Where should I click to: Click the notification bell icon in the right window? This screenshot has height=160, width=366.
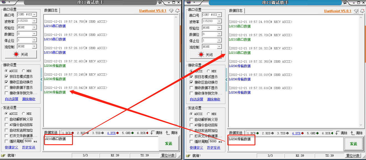click(x=362, y=11)
